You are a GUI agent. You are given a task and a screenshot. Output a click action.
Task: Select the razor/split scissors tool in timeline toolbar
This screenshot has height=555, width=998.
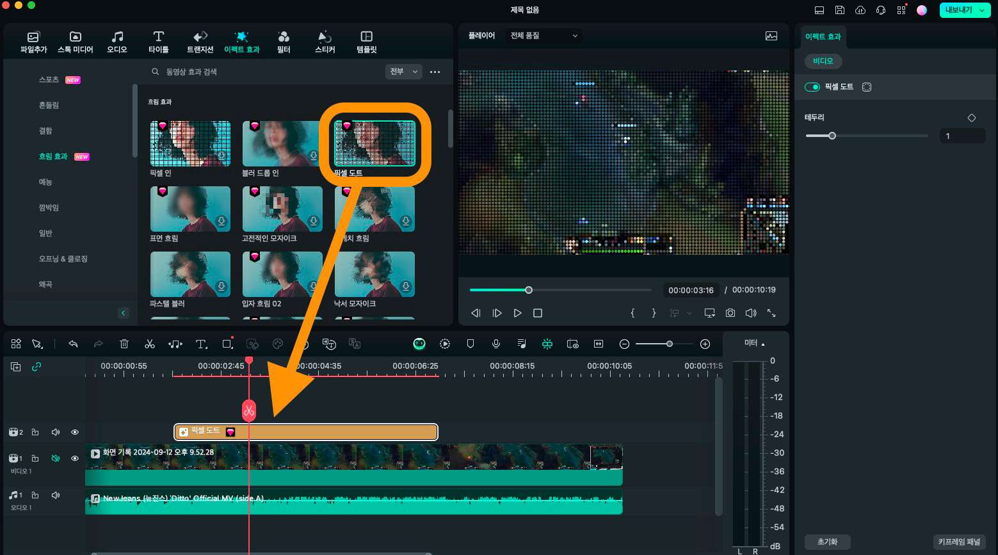click(150, 344)
